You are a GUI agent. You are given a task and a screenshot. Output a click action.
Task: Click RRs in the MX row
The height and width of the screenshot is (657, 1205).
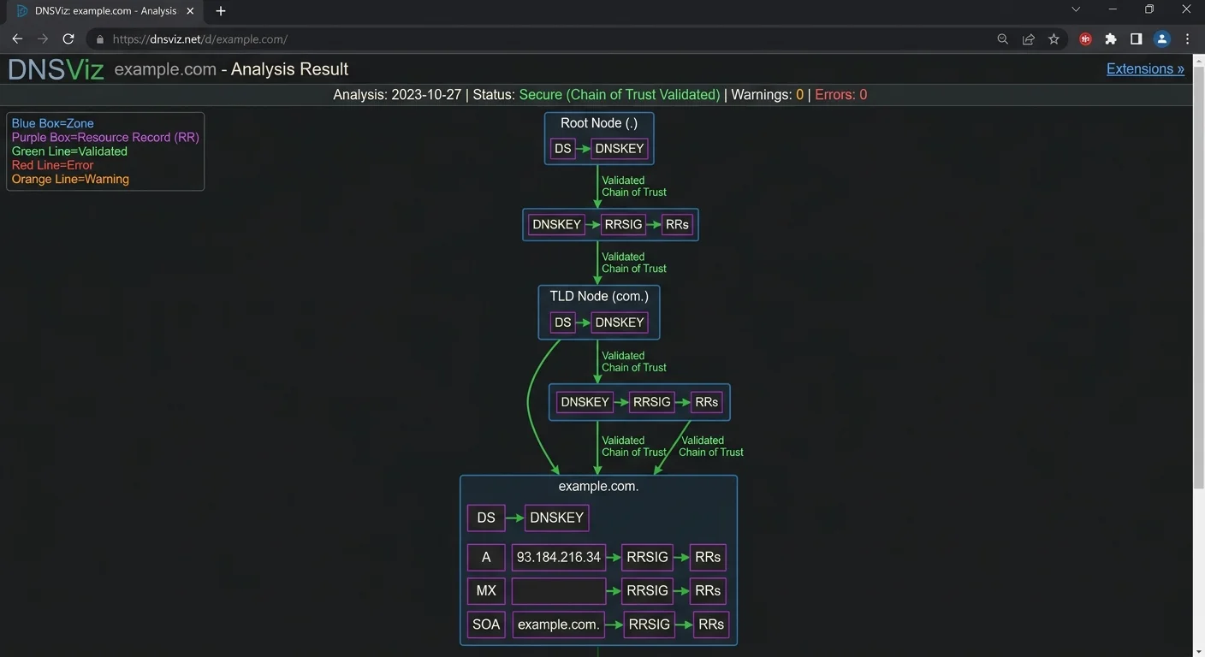click(x=708, y=590)
